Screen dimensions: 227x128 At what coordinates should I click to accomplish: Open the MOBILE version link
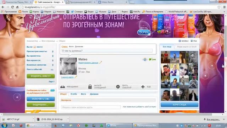(184, 41)
